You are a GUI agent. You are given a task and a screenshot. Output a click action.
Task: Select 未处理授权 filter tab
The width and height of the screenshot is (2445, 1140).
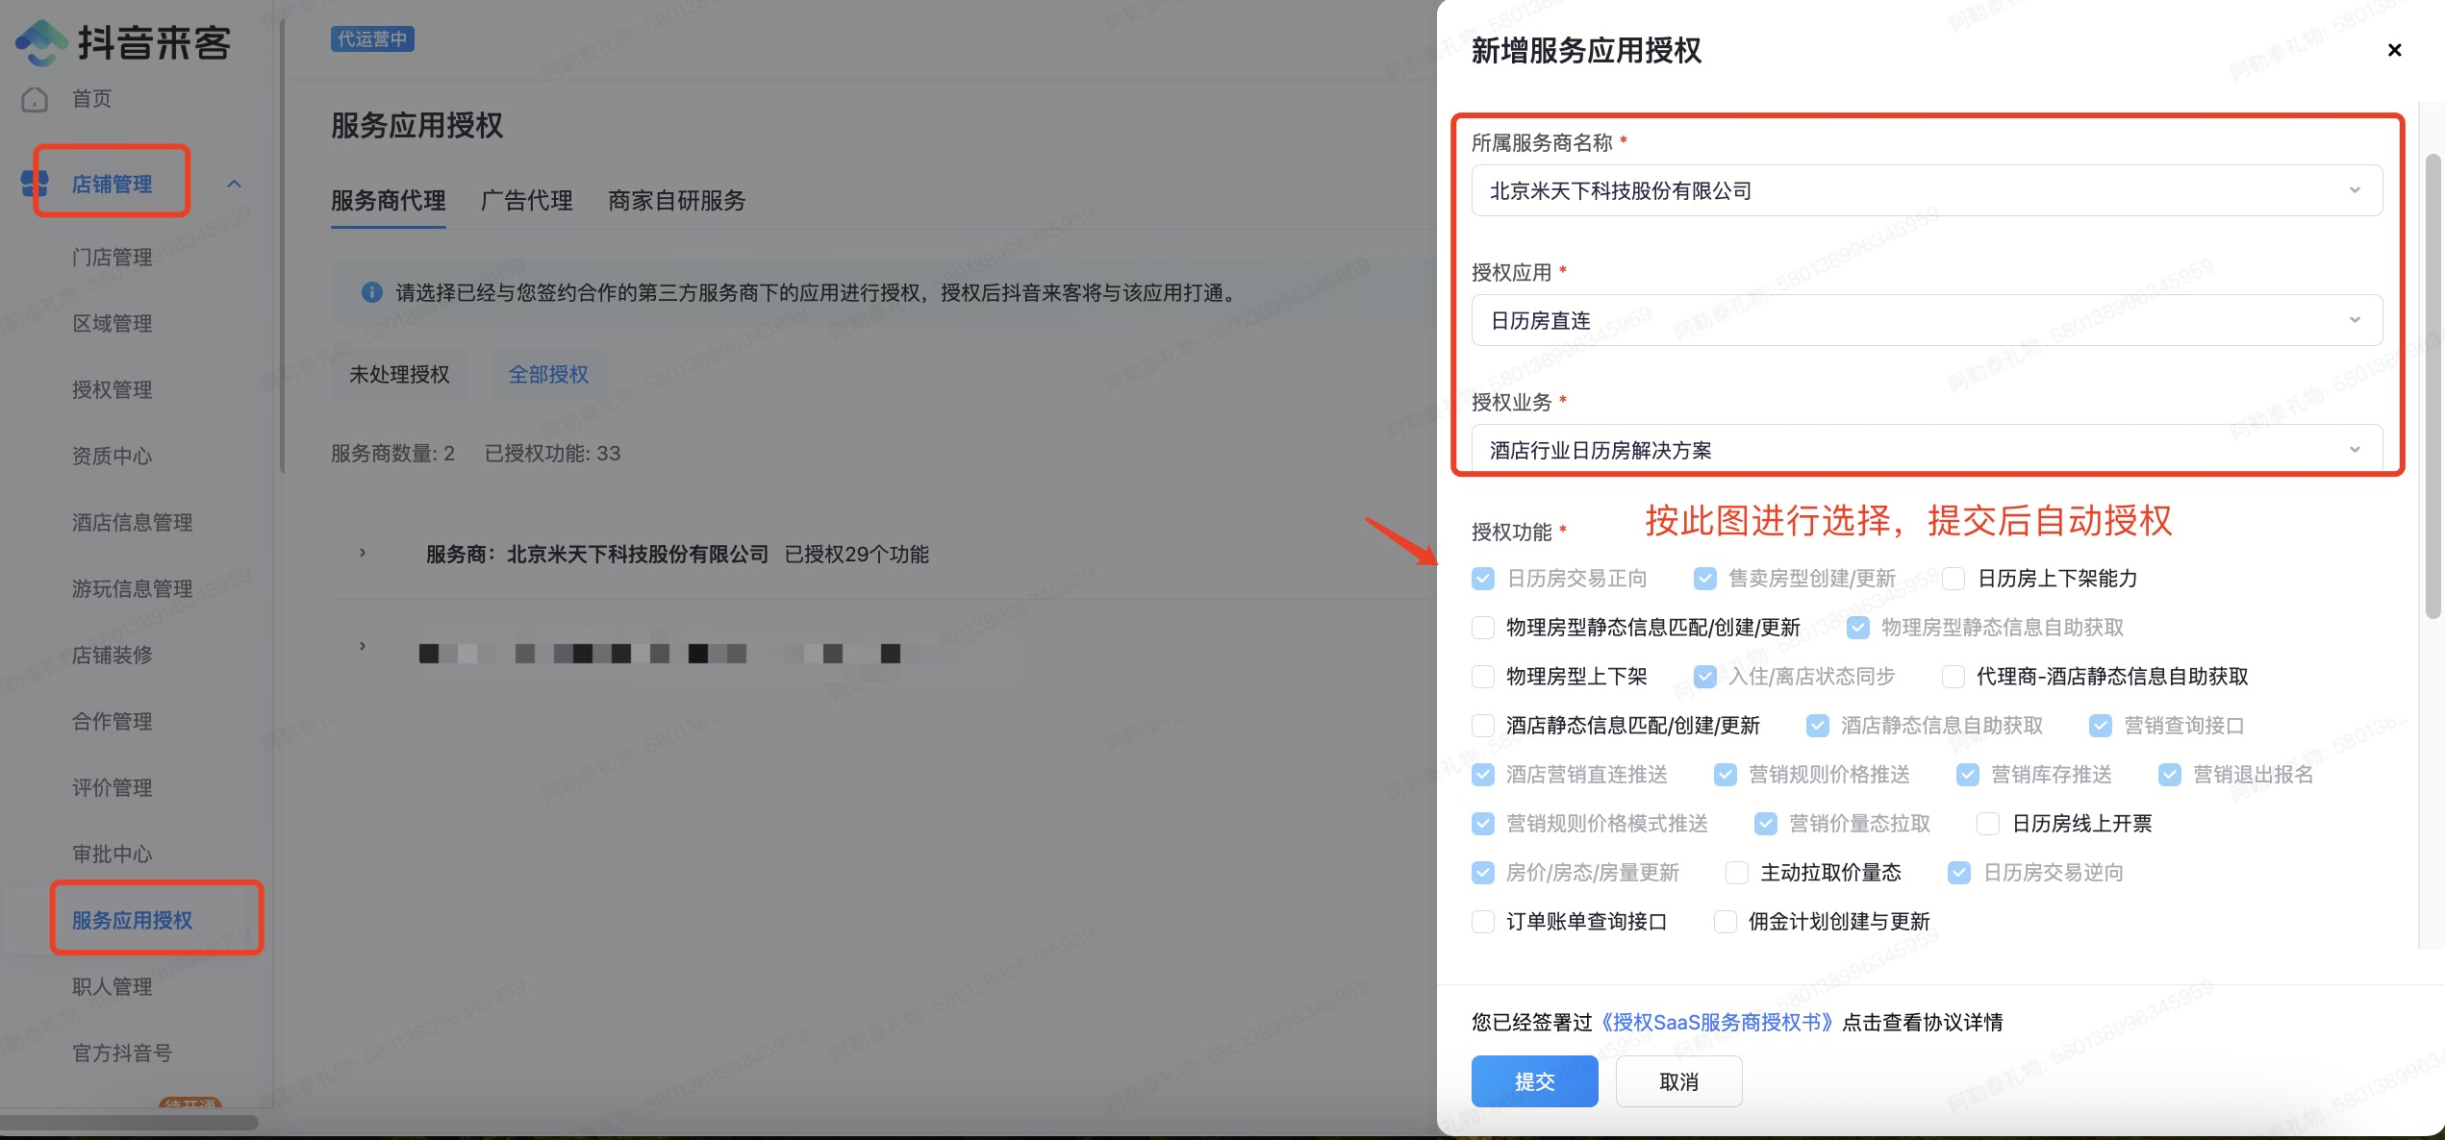399,374
